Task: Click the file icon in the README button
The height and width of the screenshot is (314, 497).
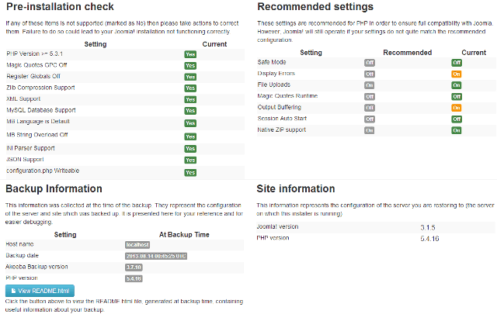Action: tap(13, 291)
